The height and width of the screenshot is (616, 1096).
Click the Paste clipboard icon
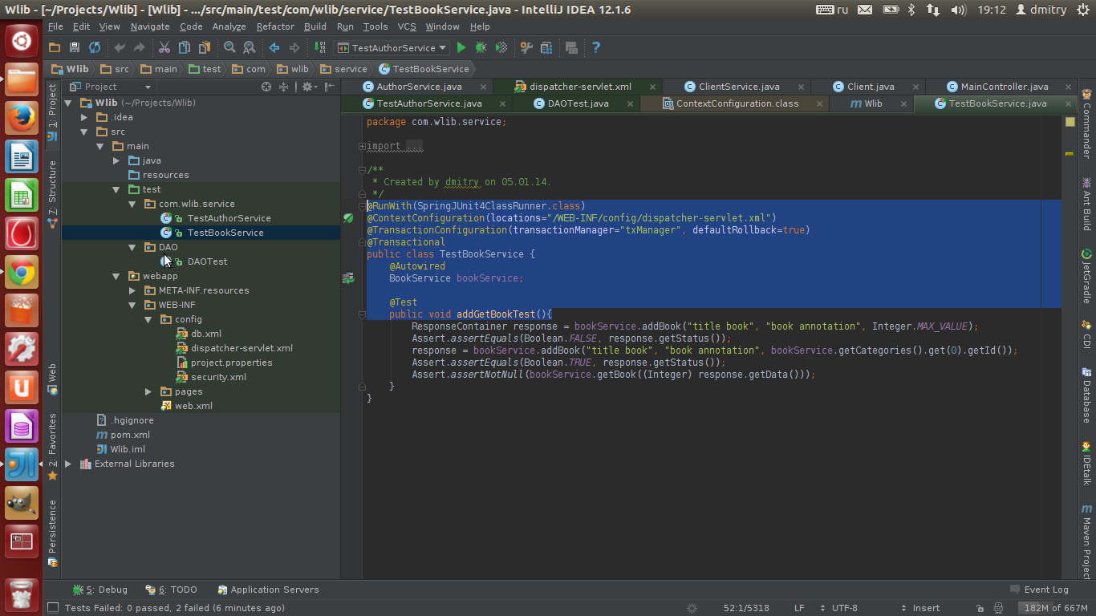pyautogui.click(x=205, y=48)
